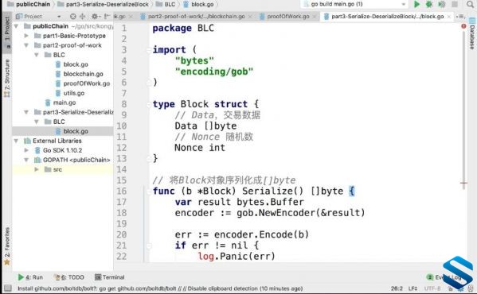Click the scroll from source target icon
The width and height of the screenshot is (477, 294).
(72, 17)
